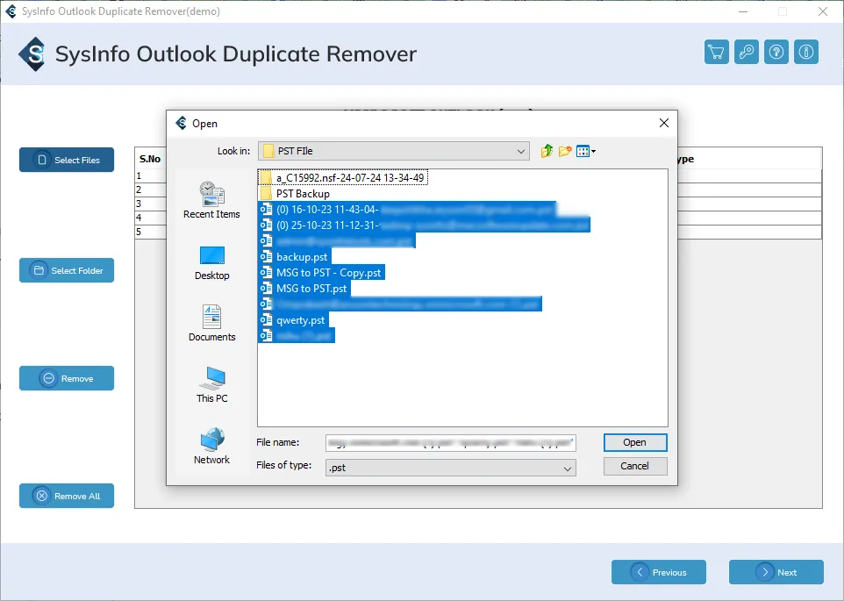Image resolution: width=844 pixels, height=601 pixels.
Task: Jump to Network location
Action: [x=211, y=446]
